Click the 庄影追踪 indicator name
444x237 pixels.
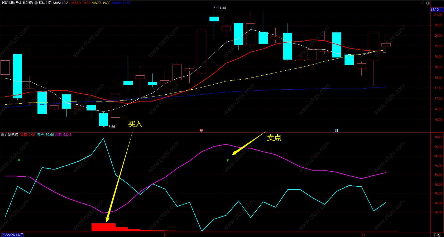(x=11, y=135)
